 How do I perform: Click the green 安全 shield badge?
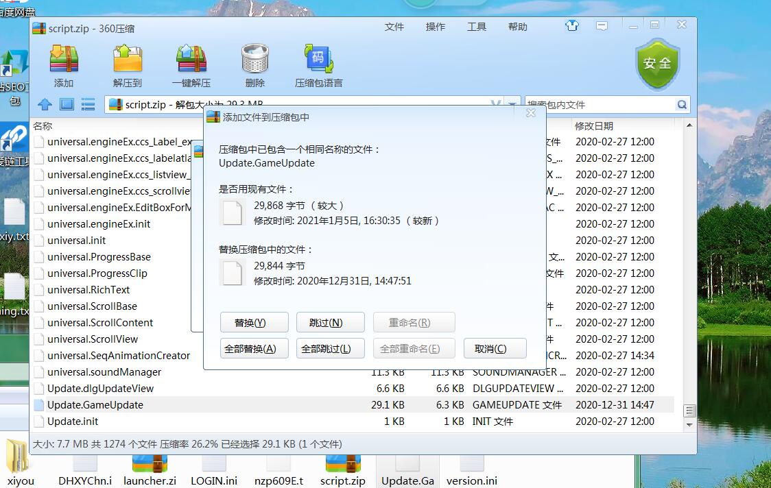coord(657,64)
